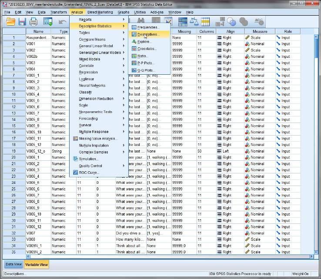Click the vertical scrollbar thumb
Image resolution: width=321 pixels, height=279 pixels.
point(316,48)
